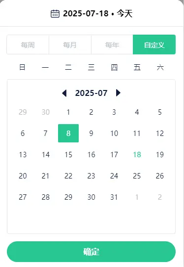Select greyed-out June 30
184x267 pixels.
(46, 112)
